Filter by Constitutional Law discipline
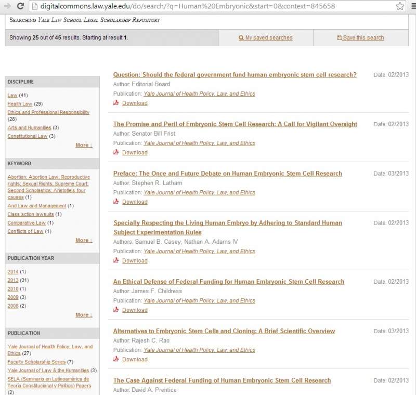This screenshot has height=395, width=416. [28, 136]
